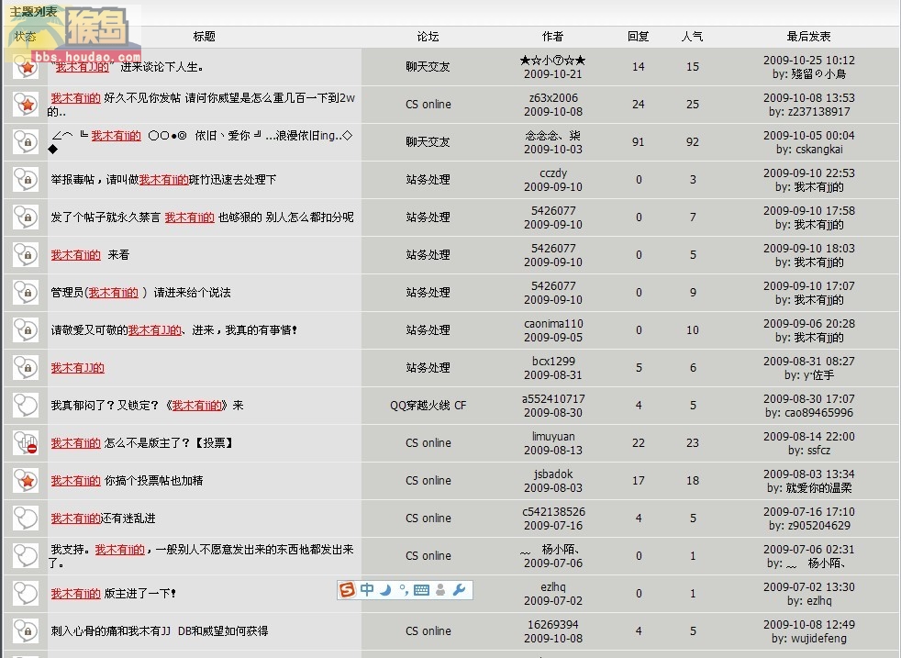Image resolution: width=901 pixels, height=658 pixels.
Task: Click the 人气 column header
Action: pyautogui.click(x=693, y=36)
